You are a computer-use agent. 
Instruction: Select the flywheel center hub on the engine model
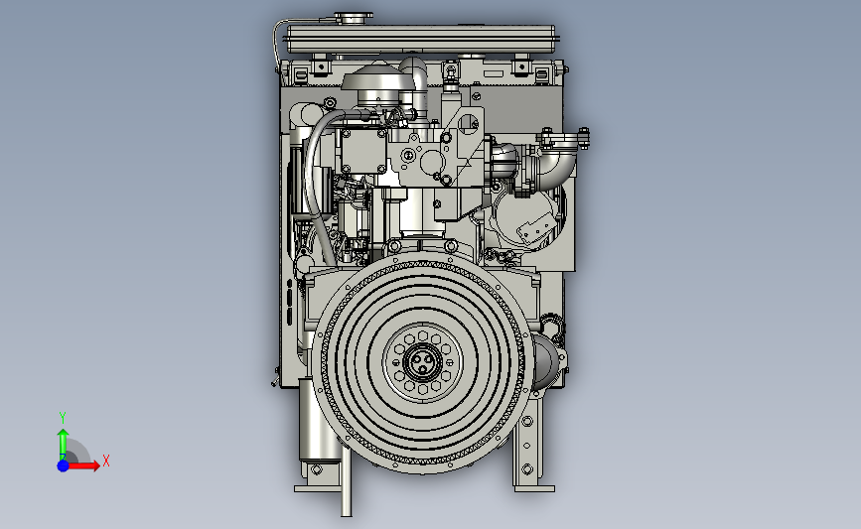[422, 361]
